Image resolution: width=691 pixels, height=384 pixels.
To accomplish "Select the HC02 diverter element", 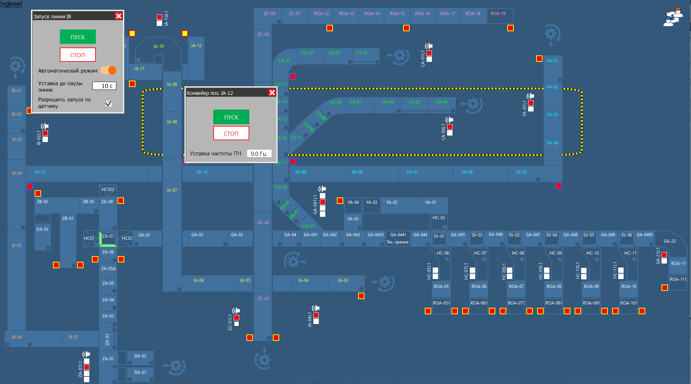I will (125, 238).
